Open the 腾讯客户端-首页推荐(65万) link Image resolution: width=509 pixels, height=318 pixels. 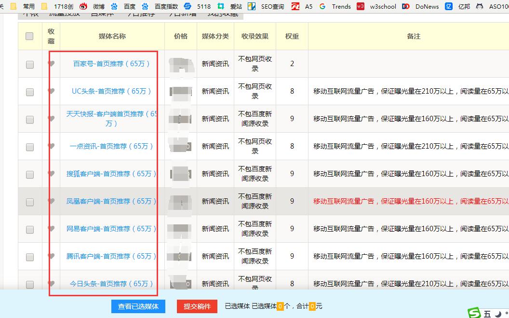point(112,256)
